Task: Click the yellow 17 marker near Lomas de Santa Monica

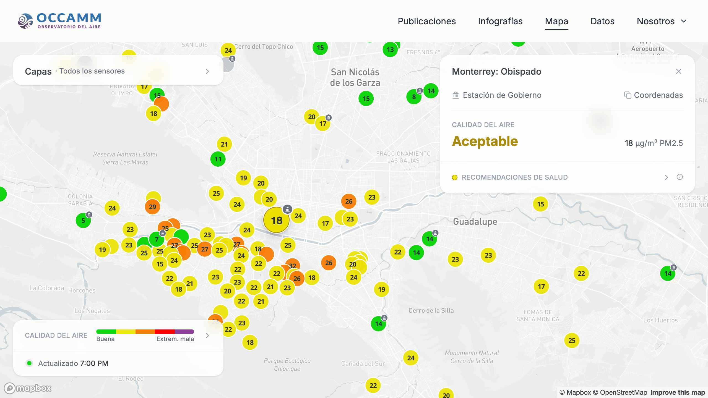Action: [541, 286]
